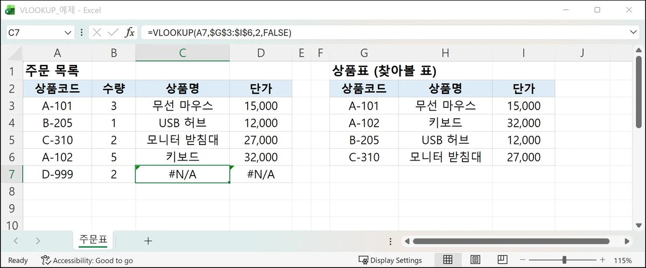Switch to the 주문표 sheet tab

coord(93,240)
